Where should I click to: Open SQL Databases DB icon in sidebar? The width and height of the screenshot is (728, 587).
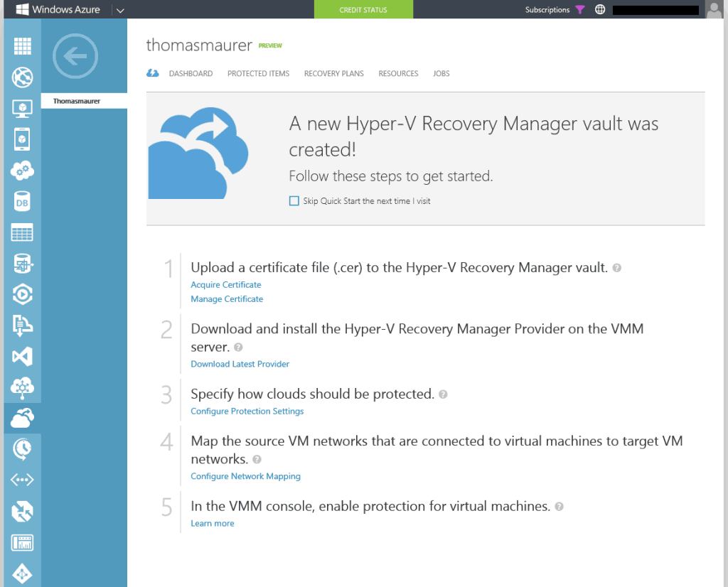coord(22,201)
